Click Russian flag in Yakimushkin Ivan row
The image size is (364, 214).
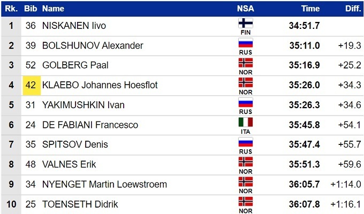click(x=245, y=102)
